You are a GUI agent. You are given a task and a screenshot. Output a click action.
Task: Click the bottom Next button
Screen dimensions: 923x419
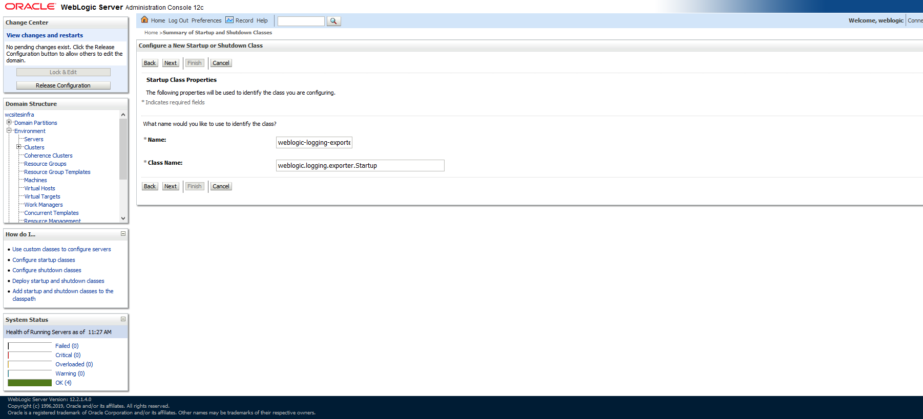[171, 186]
